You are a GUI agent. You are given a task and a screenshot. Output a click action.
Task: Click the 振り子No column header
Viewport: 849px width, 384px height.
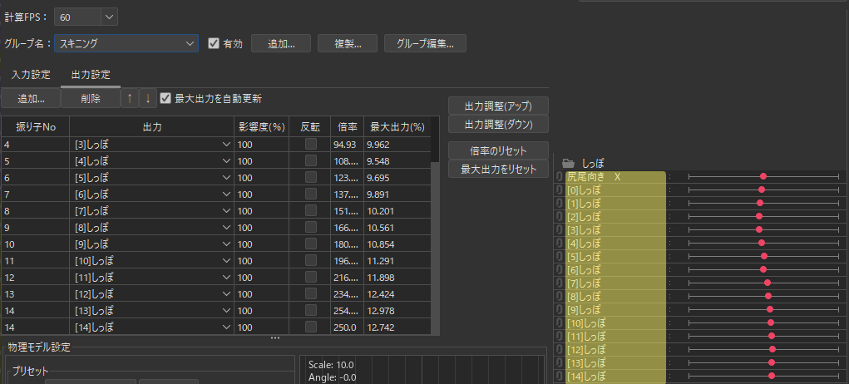point(36,127)
